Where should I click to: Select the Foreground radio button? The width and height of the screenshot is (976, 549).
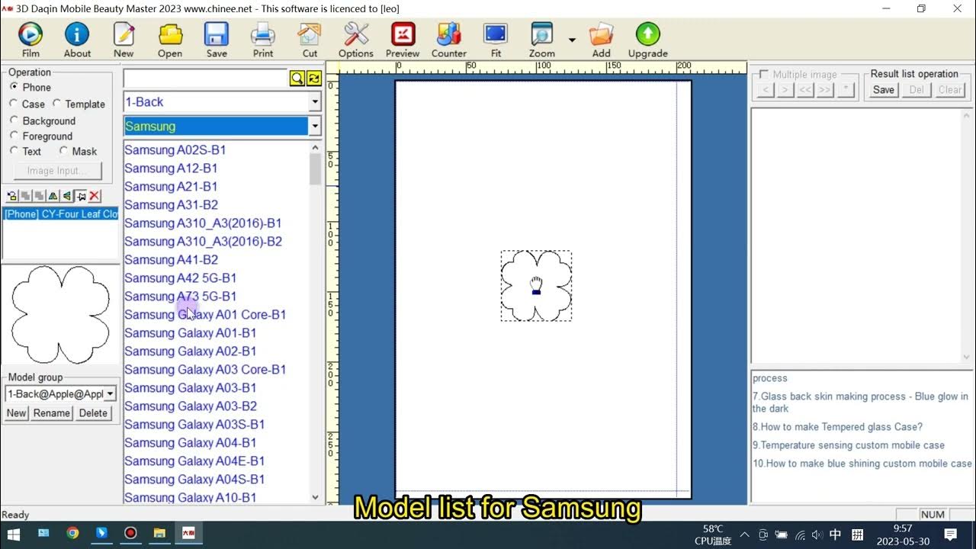pos(14,136)
